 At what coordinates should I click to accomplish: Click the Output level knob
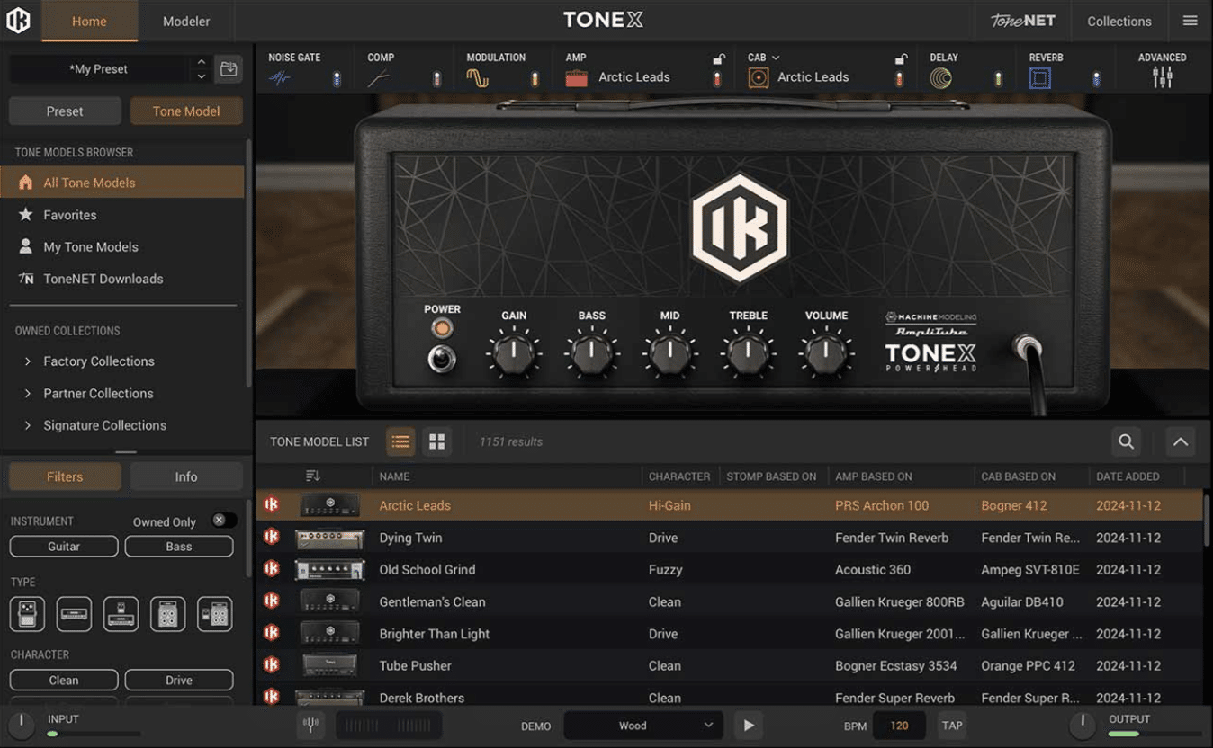coord(1083,725)
